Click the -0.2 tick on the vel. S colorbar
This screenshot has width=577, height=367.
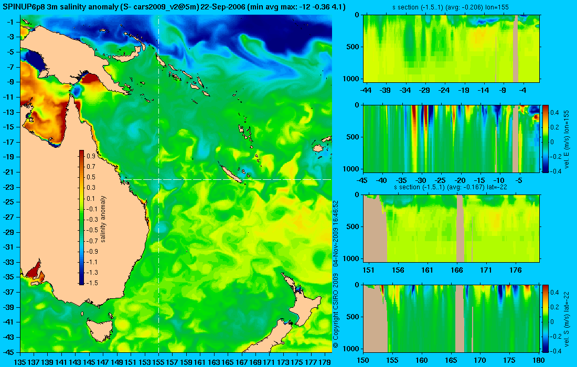click(x=556, y=337)
